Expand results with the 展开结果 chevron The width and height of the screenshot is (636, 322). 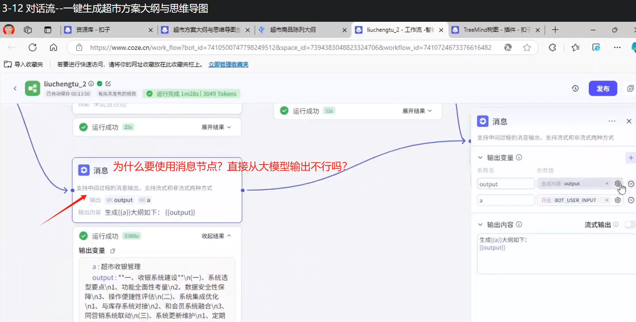point(229,127)
